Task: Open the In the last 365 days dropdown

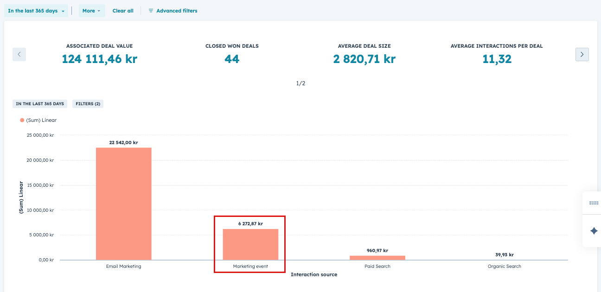Action: [x=36, y=10]
